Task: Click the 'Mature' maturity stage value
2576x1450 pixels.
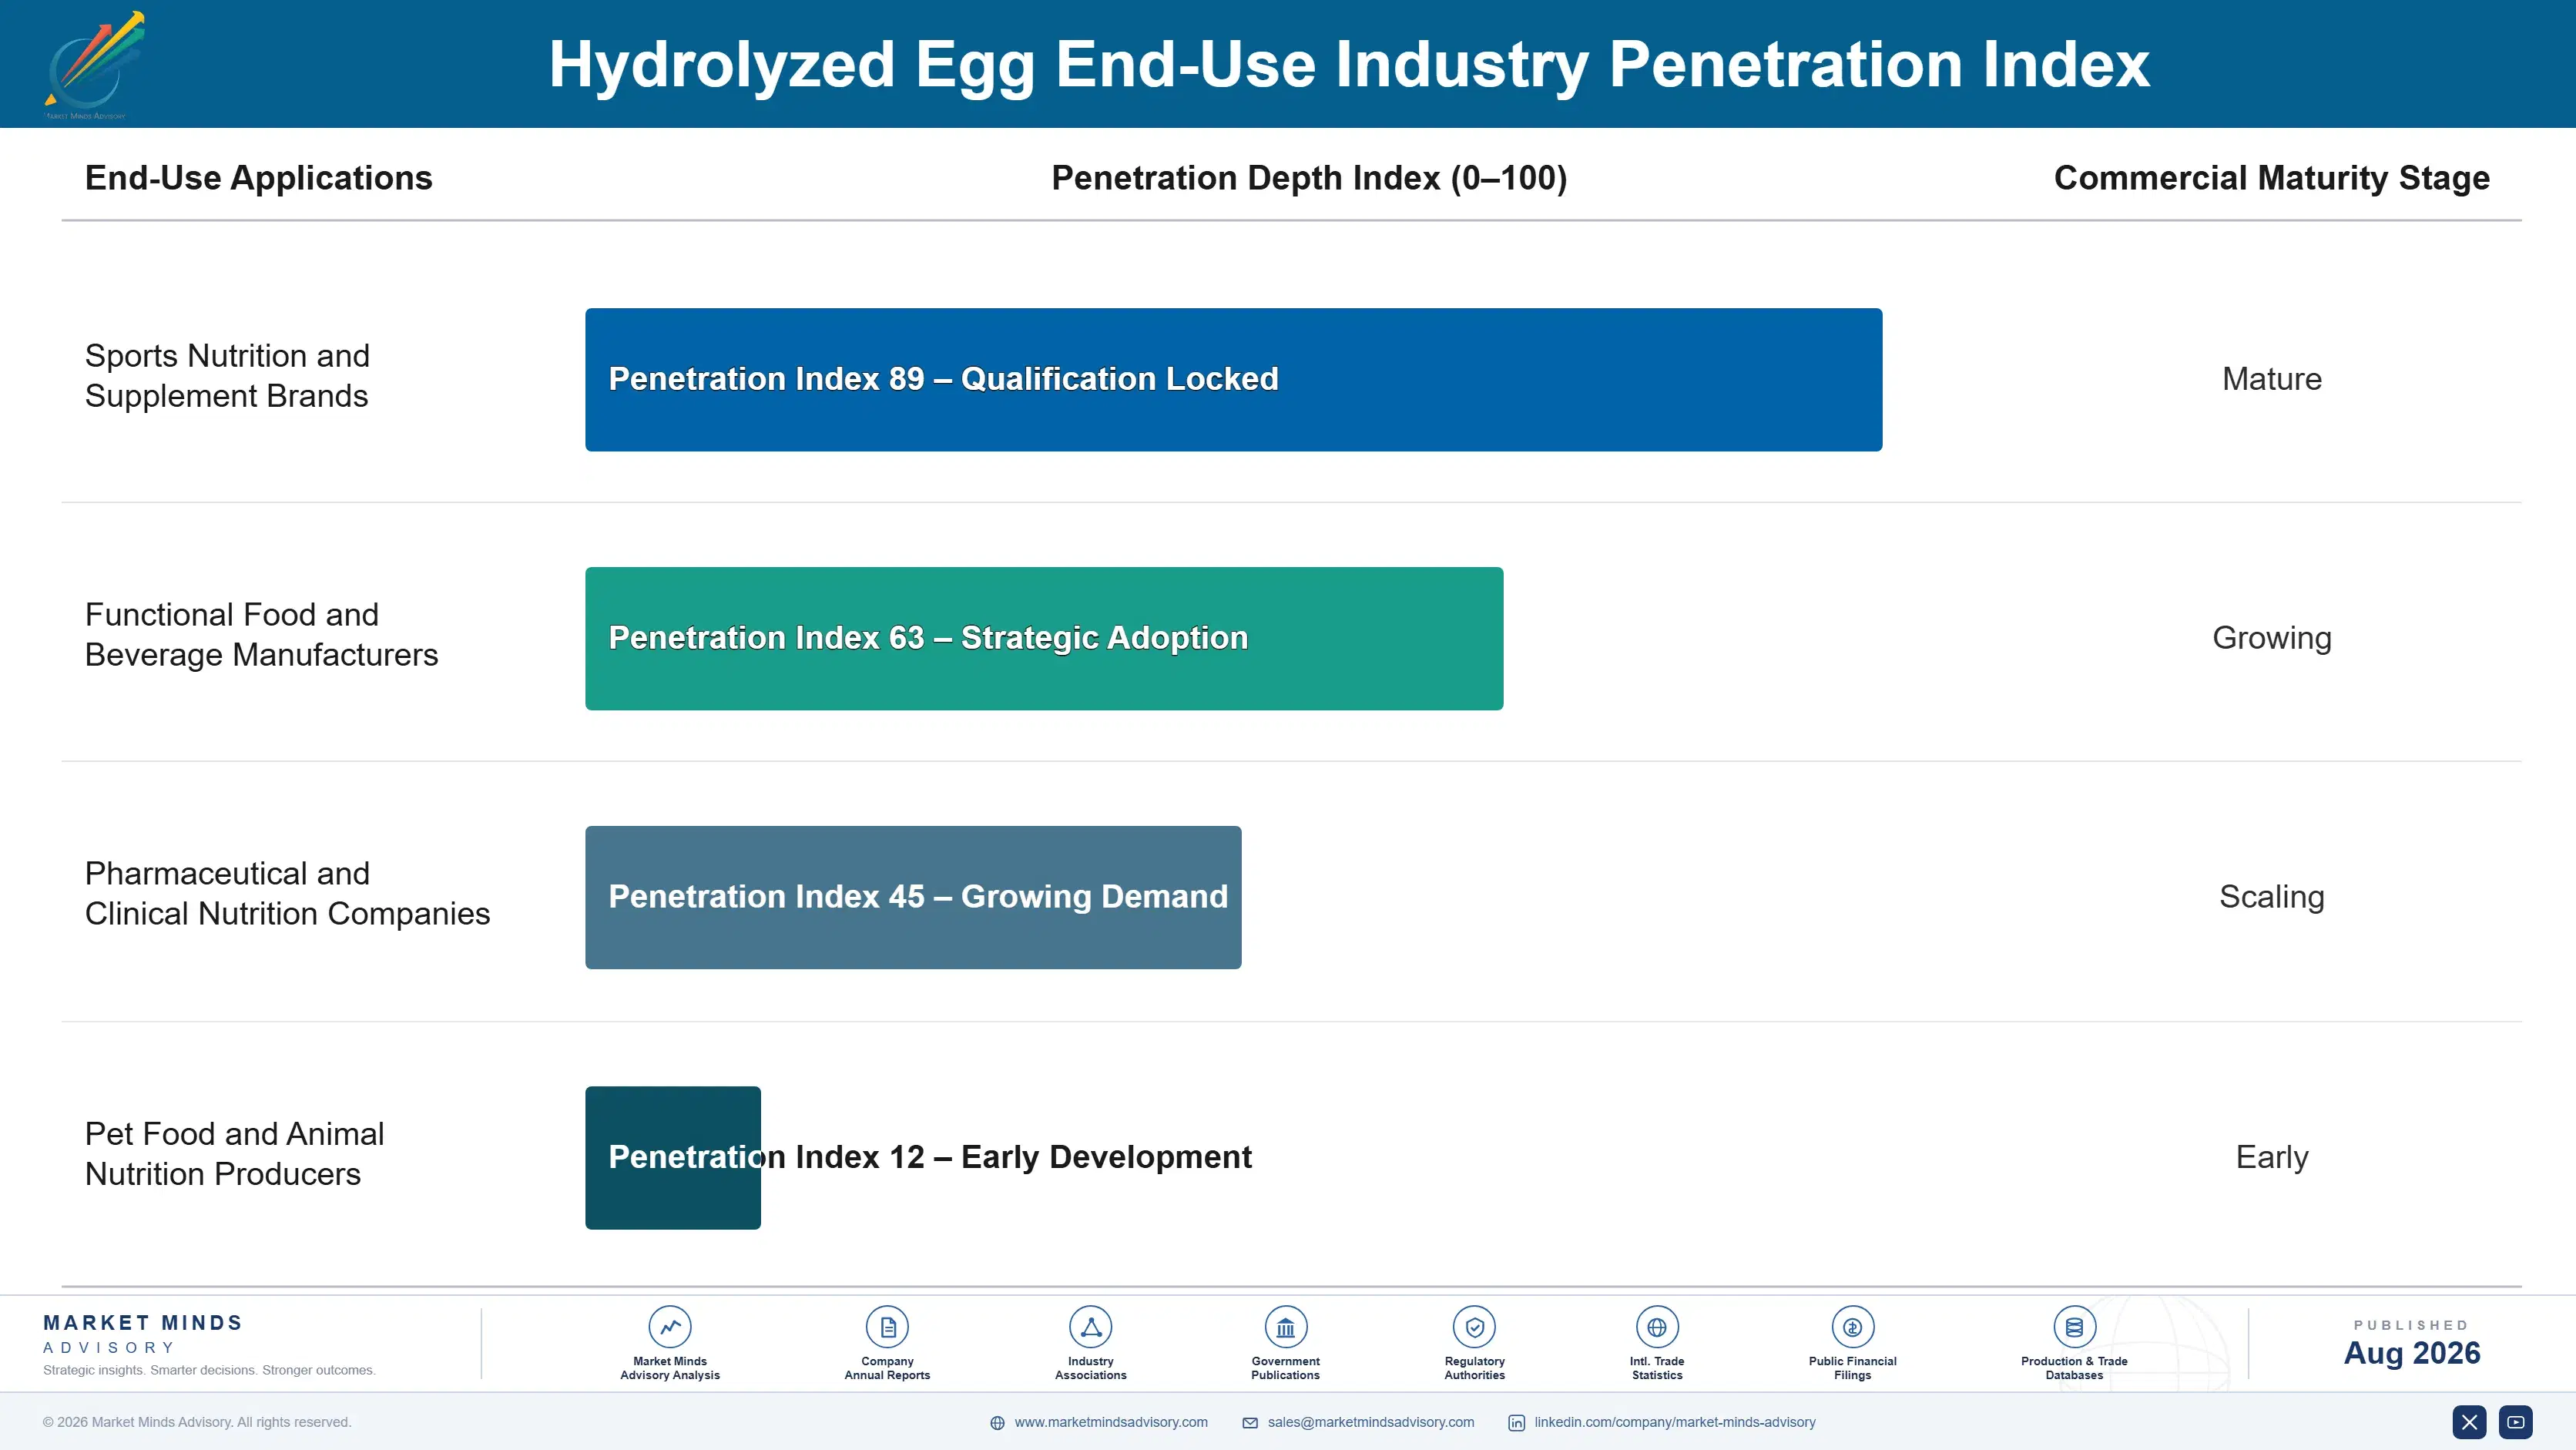Action: point(2271,379)
